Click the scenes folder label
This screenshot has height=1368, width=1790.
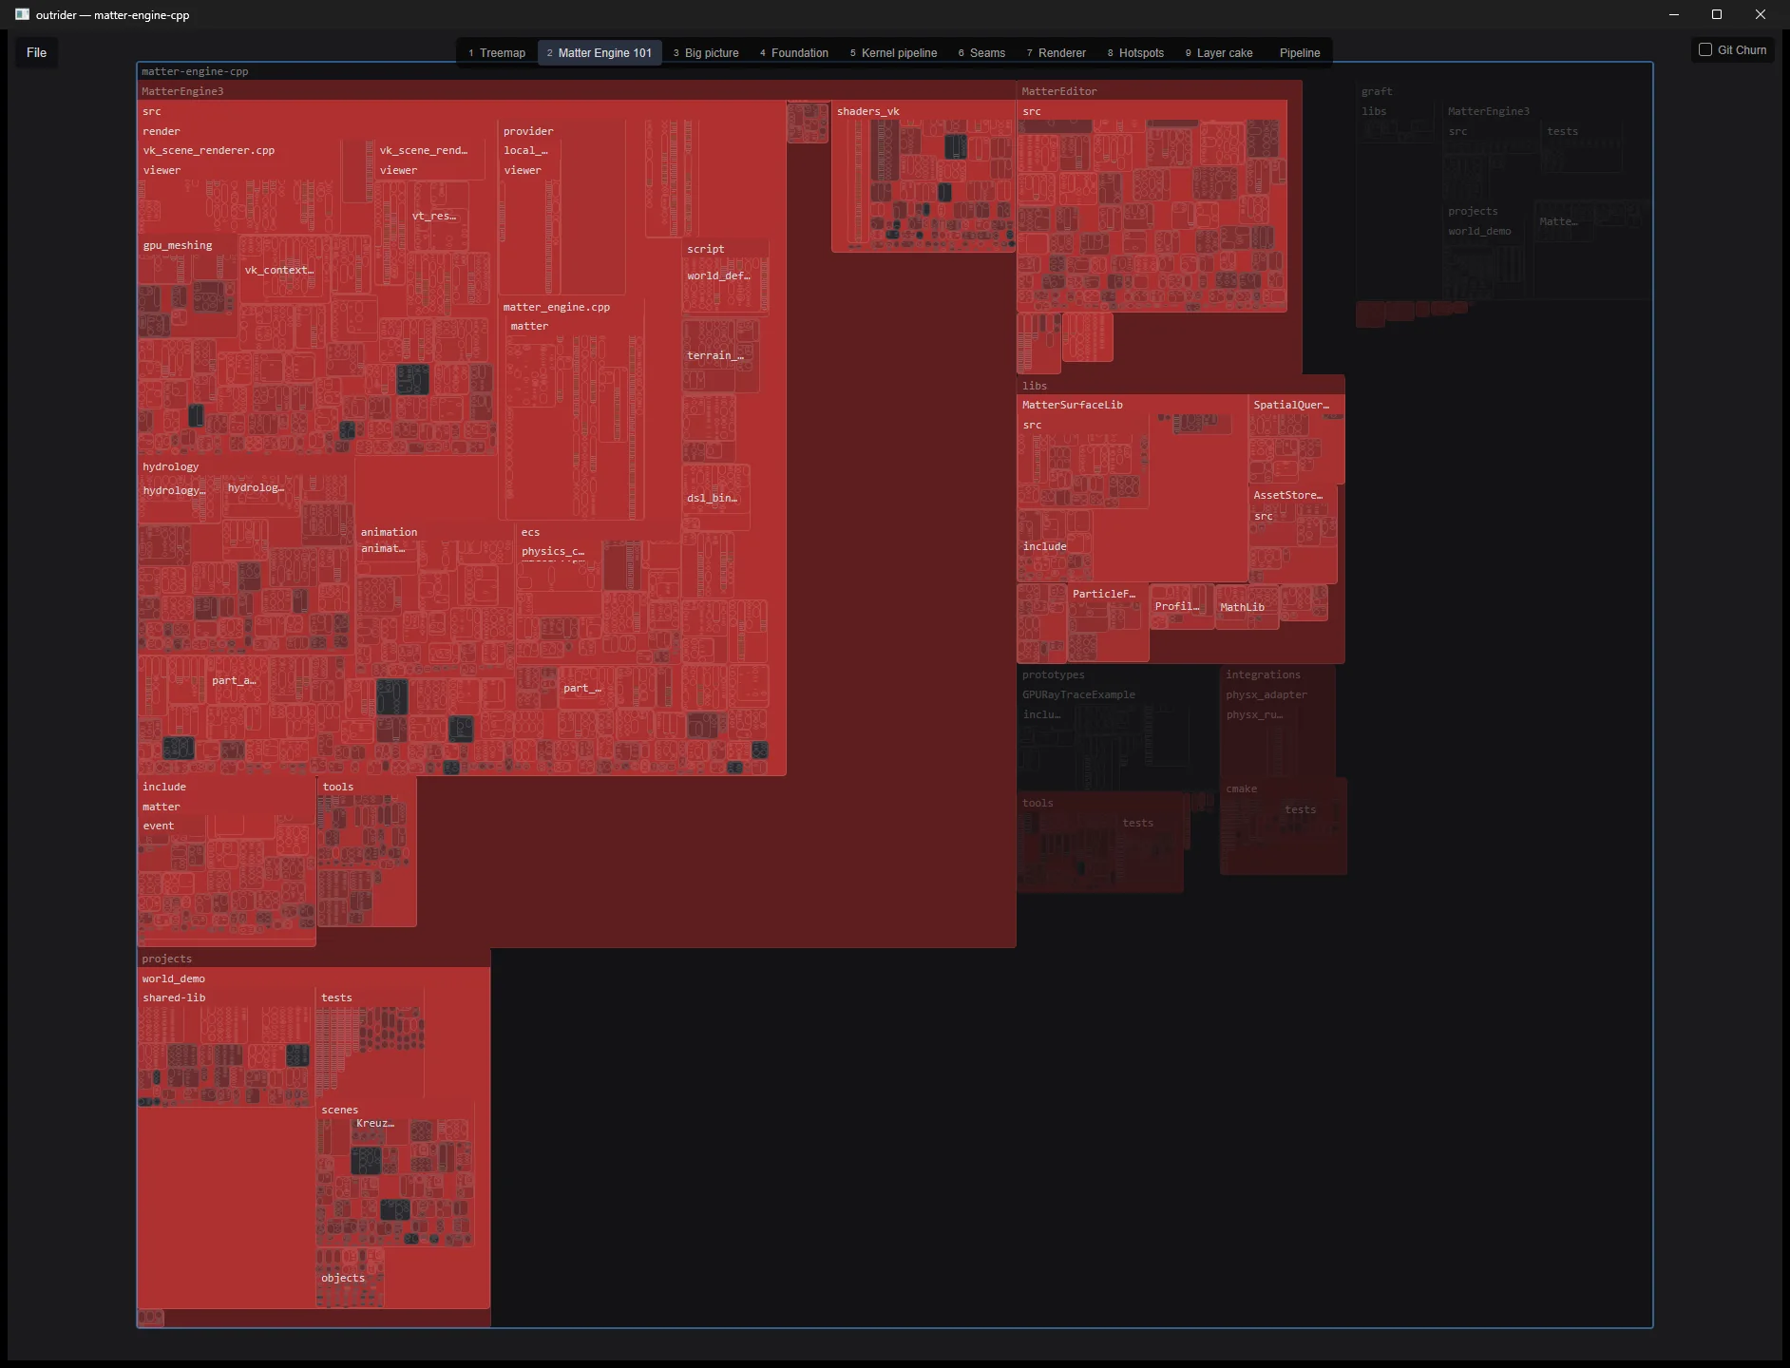tap(340, 1110)
